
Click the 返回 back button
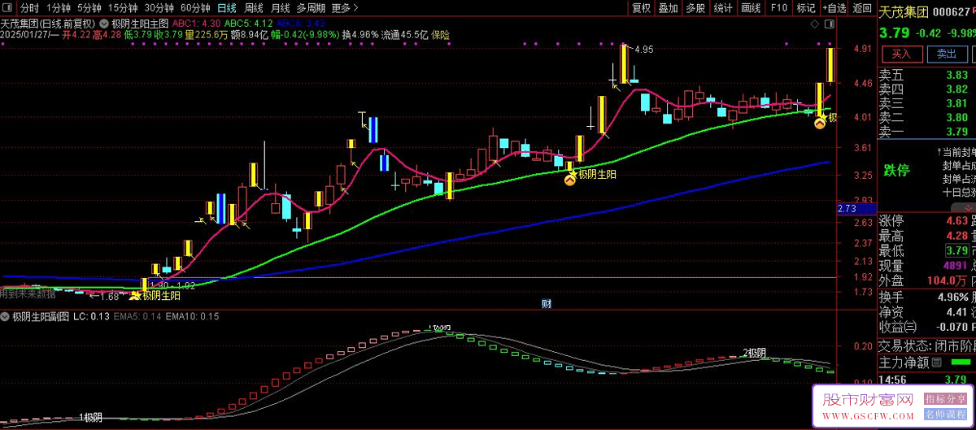coord(861,8)
